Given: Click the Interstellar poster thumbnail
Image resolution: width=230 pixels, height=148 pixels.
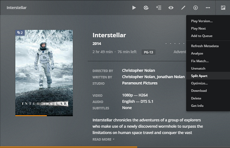Looking at the screenshot, I should point(44,73).
